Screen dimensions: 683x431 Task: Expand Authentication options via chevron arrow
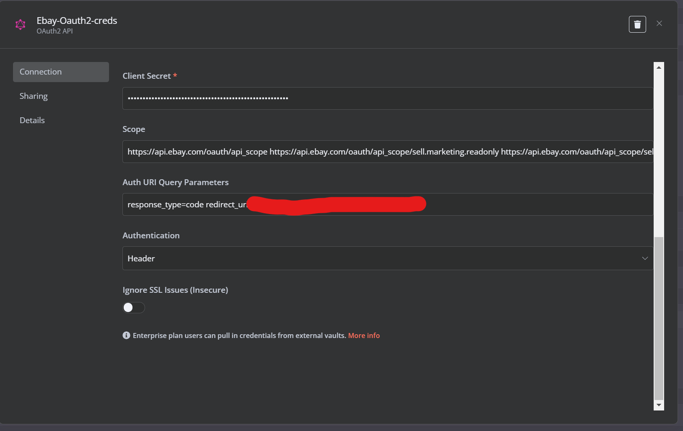[x=645, y=258]
